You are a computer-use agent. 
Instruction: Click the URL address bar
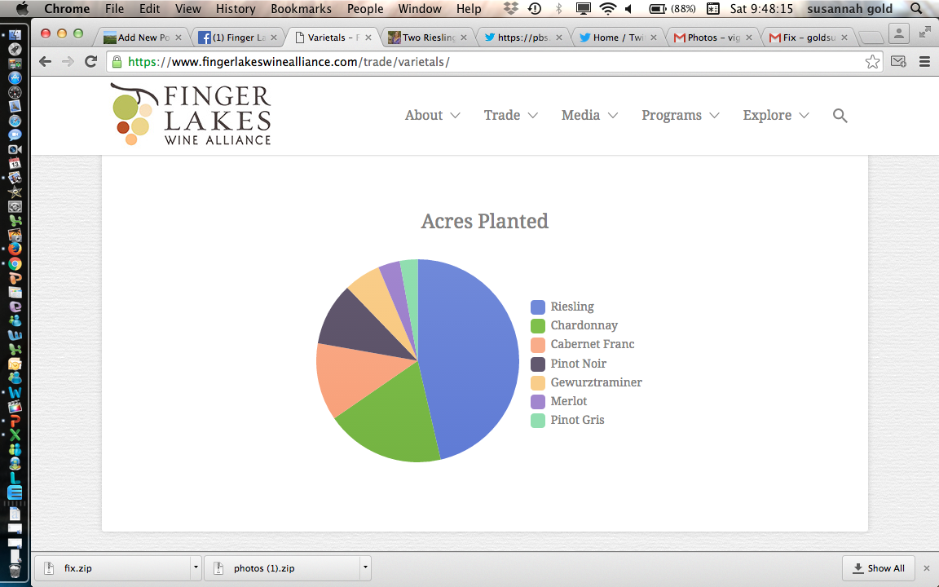tap(489, 62)
